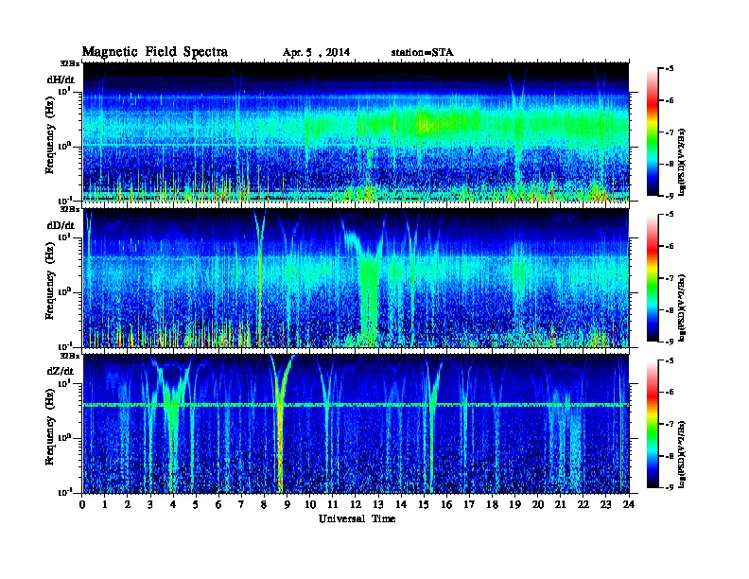Click the "-6" tick on dD/dt color bar
This screenshot has height=579, width=749.
click(670, 246)
